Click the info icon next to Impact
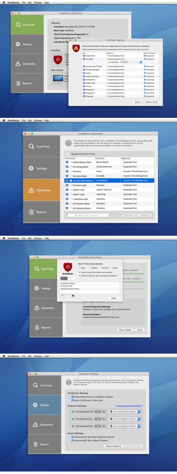The image size is (177, 474). (x=84, y=73)
